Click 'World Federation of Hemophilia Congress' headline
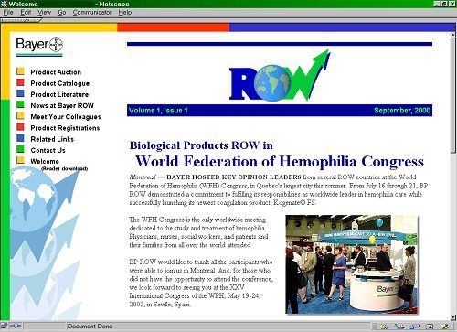 coord(280,161)
